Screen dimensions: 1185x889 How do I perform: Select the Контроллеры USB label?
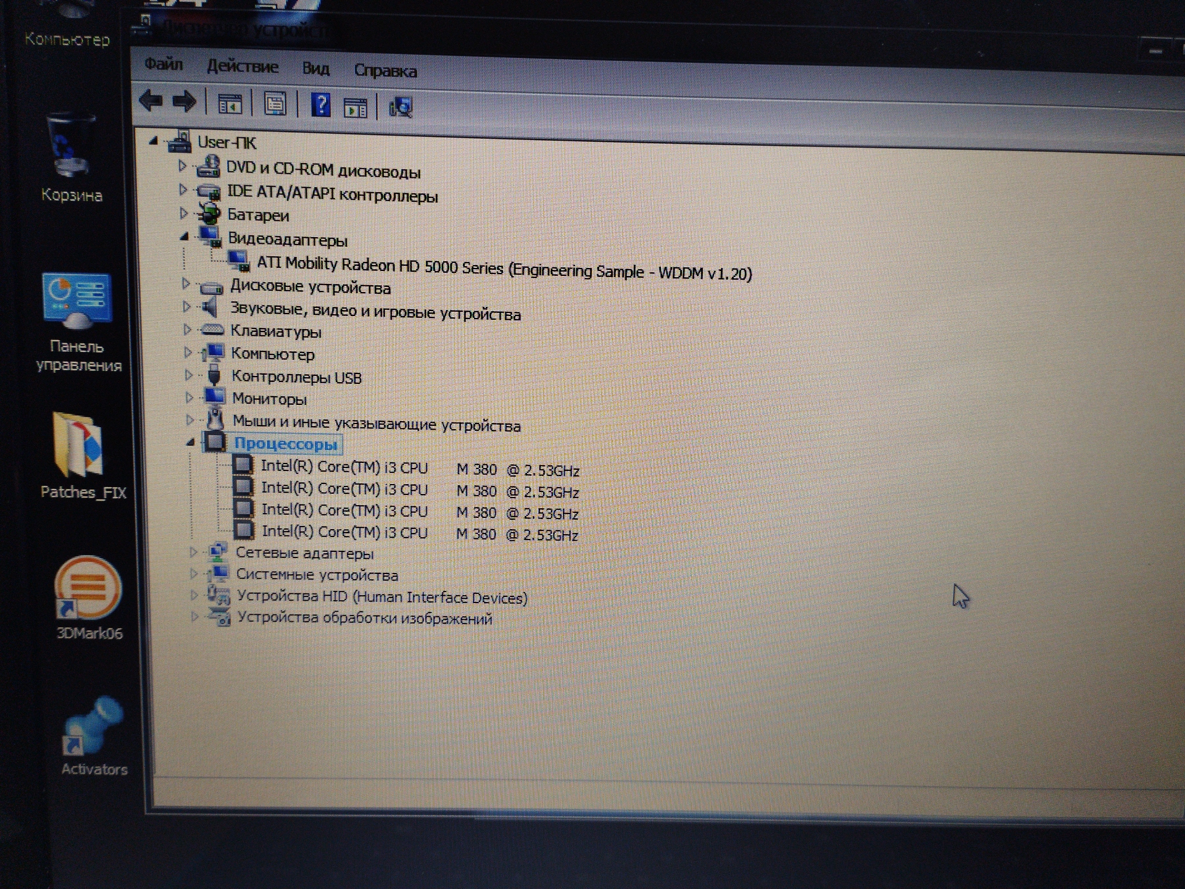click(297, 377)
